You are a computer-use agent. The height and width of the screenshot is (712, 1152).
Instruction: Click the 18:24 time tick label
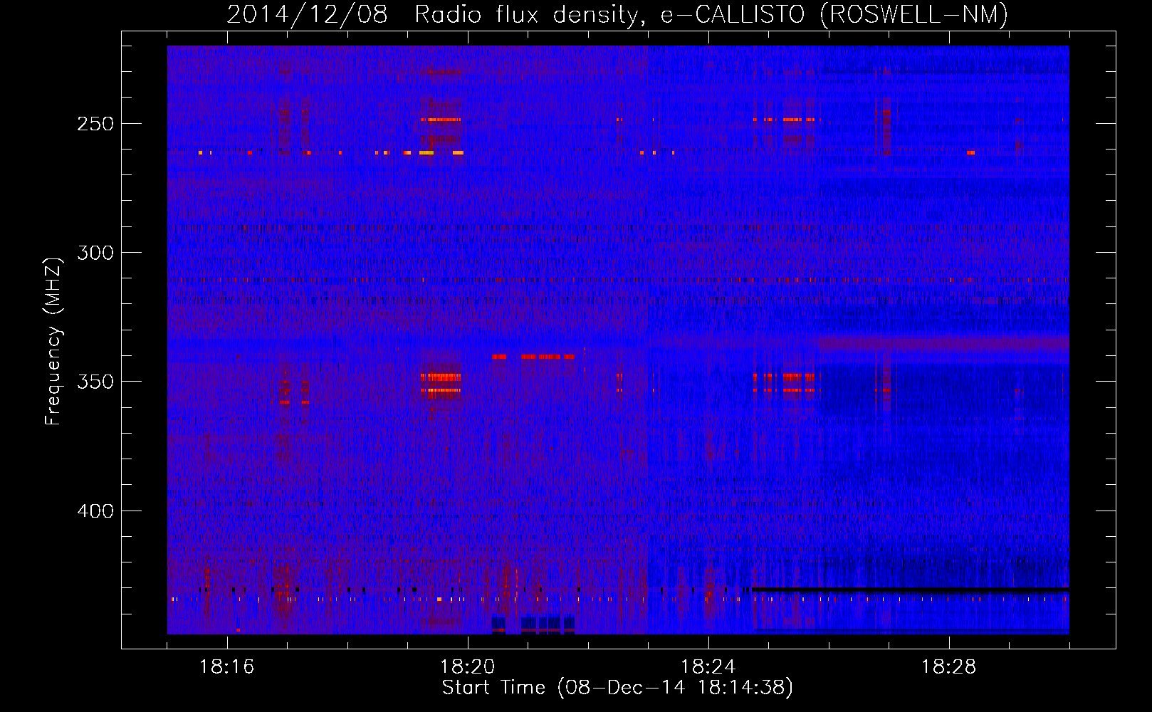tap(708, 667)
